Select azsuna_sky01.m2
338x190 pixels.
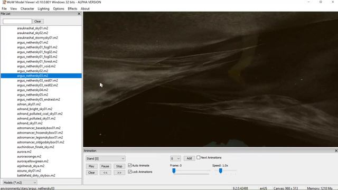tap(29, 170)
